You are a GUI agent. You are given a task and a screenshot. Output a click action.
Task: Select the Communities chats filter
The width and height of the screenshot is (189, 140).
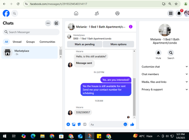(47, 42)
